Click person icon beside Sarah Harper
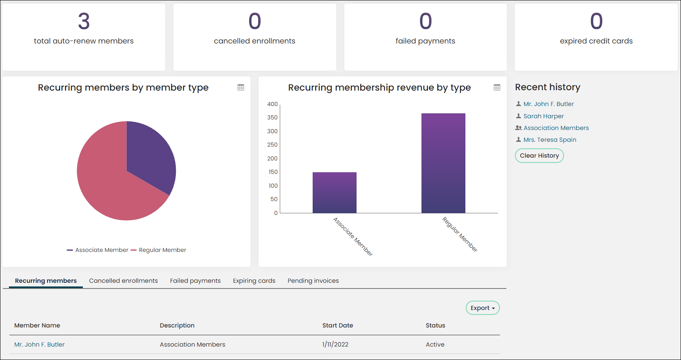This screenshot has height=360, width=681. pyautogui.click(x=519, y=116)
